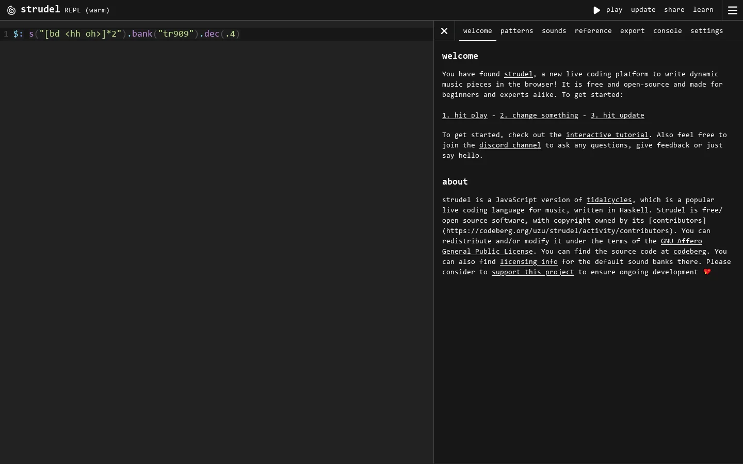This screenshot has width=743, height=464.
Task: Open the discord channel link
Action: click(510, 145)
